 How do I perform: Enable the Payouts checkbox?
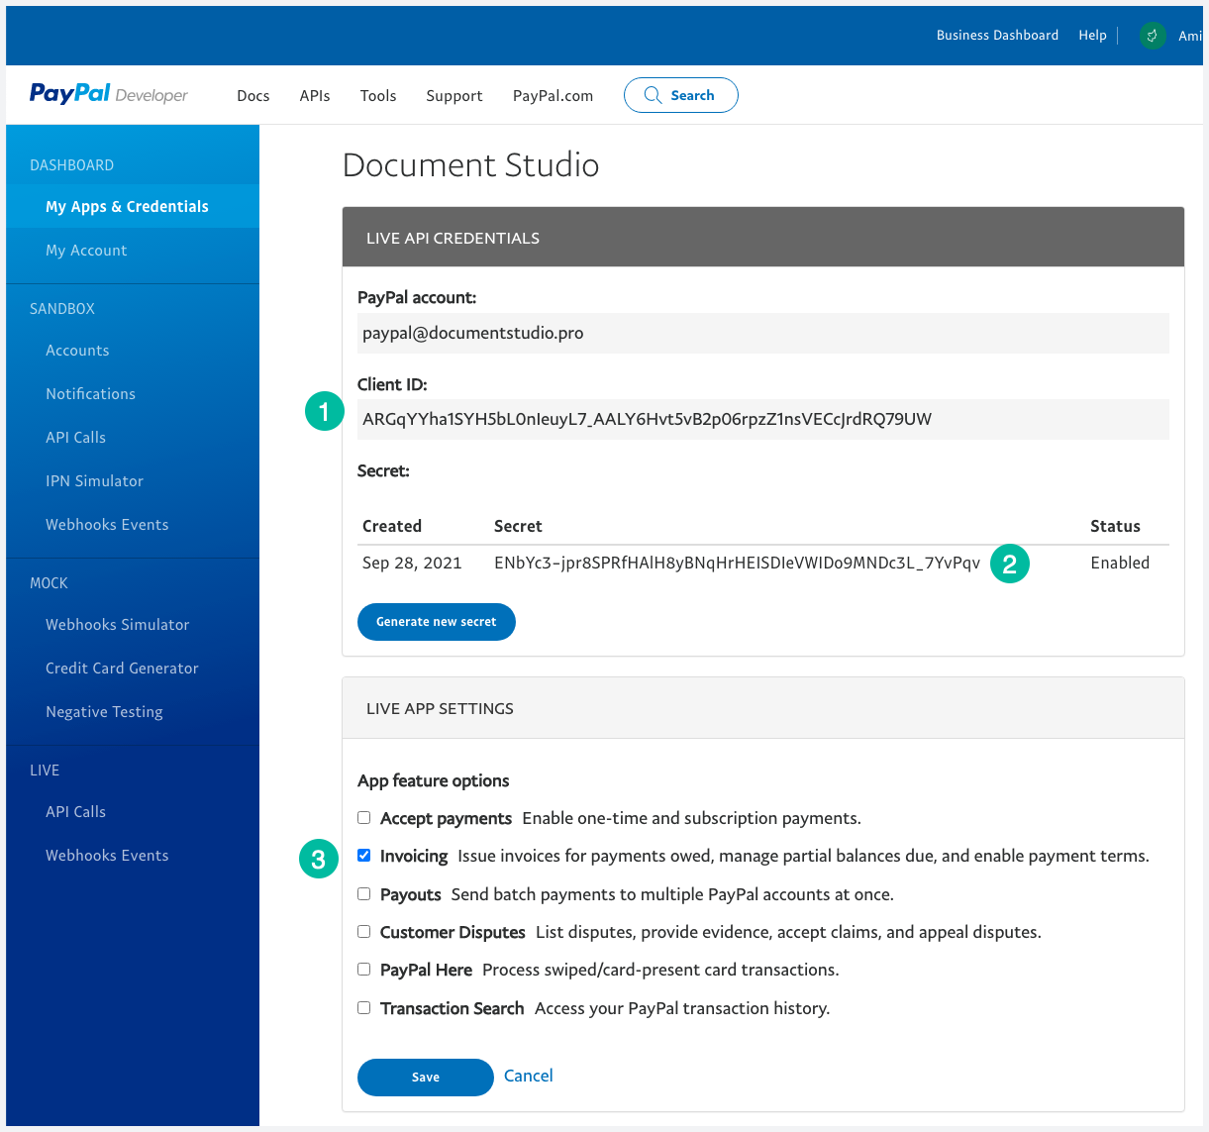coord(364,894)
